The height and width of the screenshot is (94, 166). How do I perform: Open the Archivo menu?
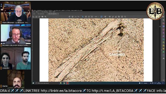pyautogui.click(x=33, y=12)
